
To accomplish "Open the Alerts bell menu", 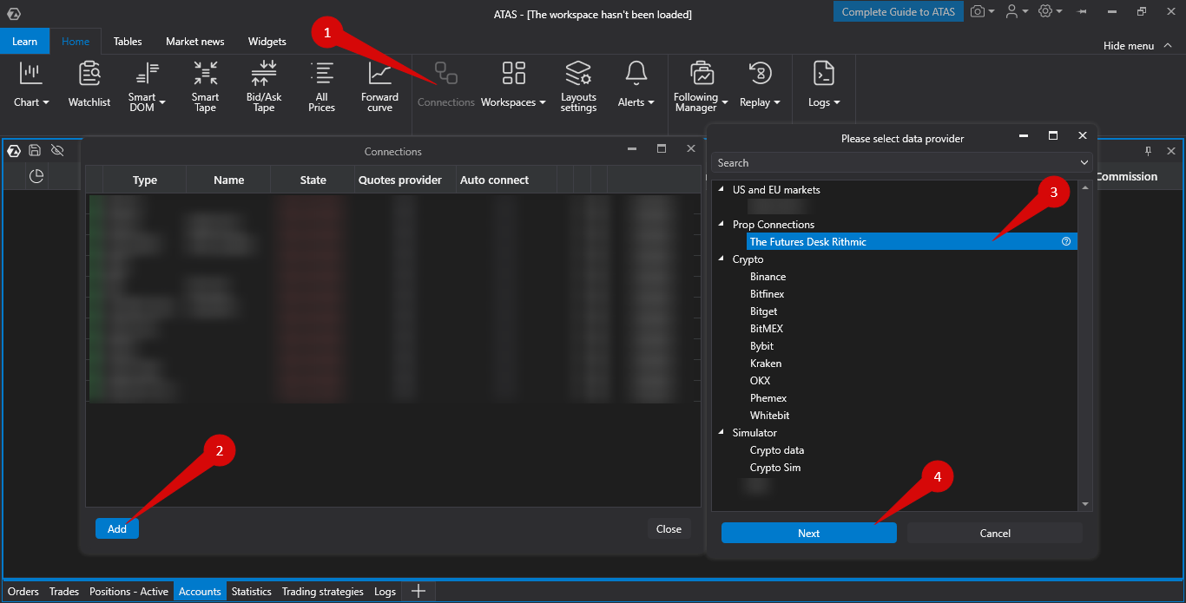I will (636, 85).
